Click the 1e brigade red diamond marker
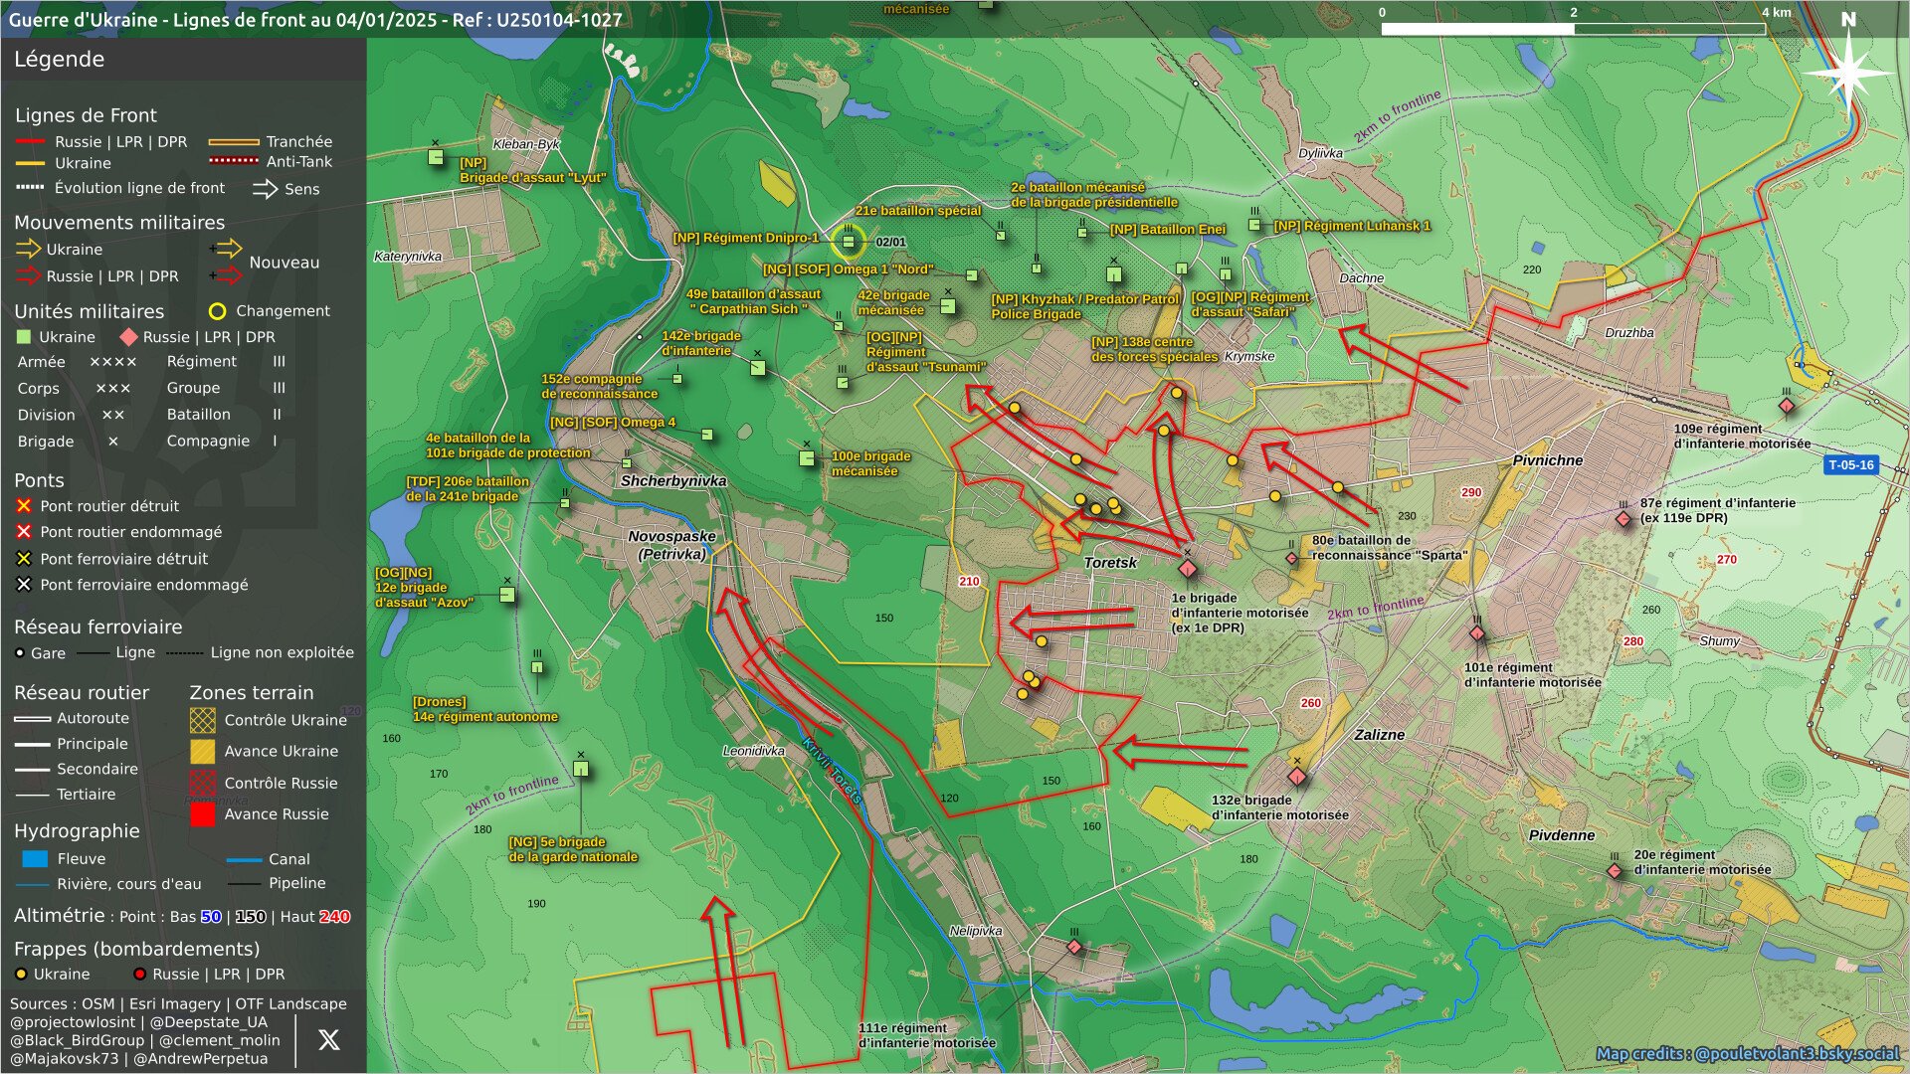Image resolution: width=1910 pixels, height=1074 pixels. 1187,569
